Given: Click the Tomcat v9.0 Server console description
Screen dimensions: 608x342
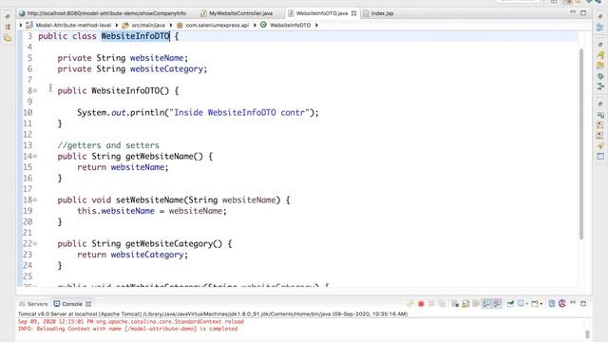Looking at the screenshot, I should pos(213,314).
